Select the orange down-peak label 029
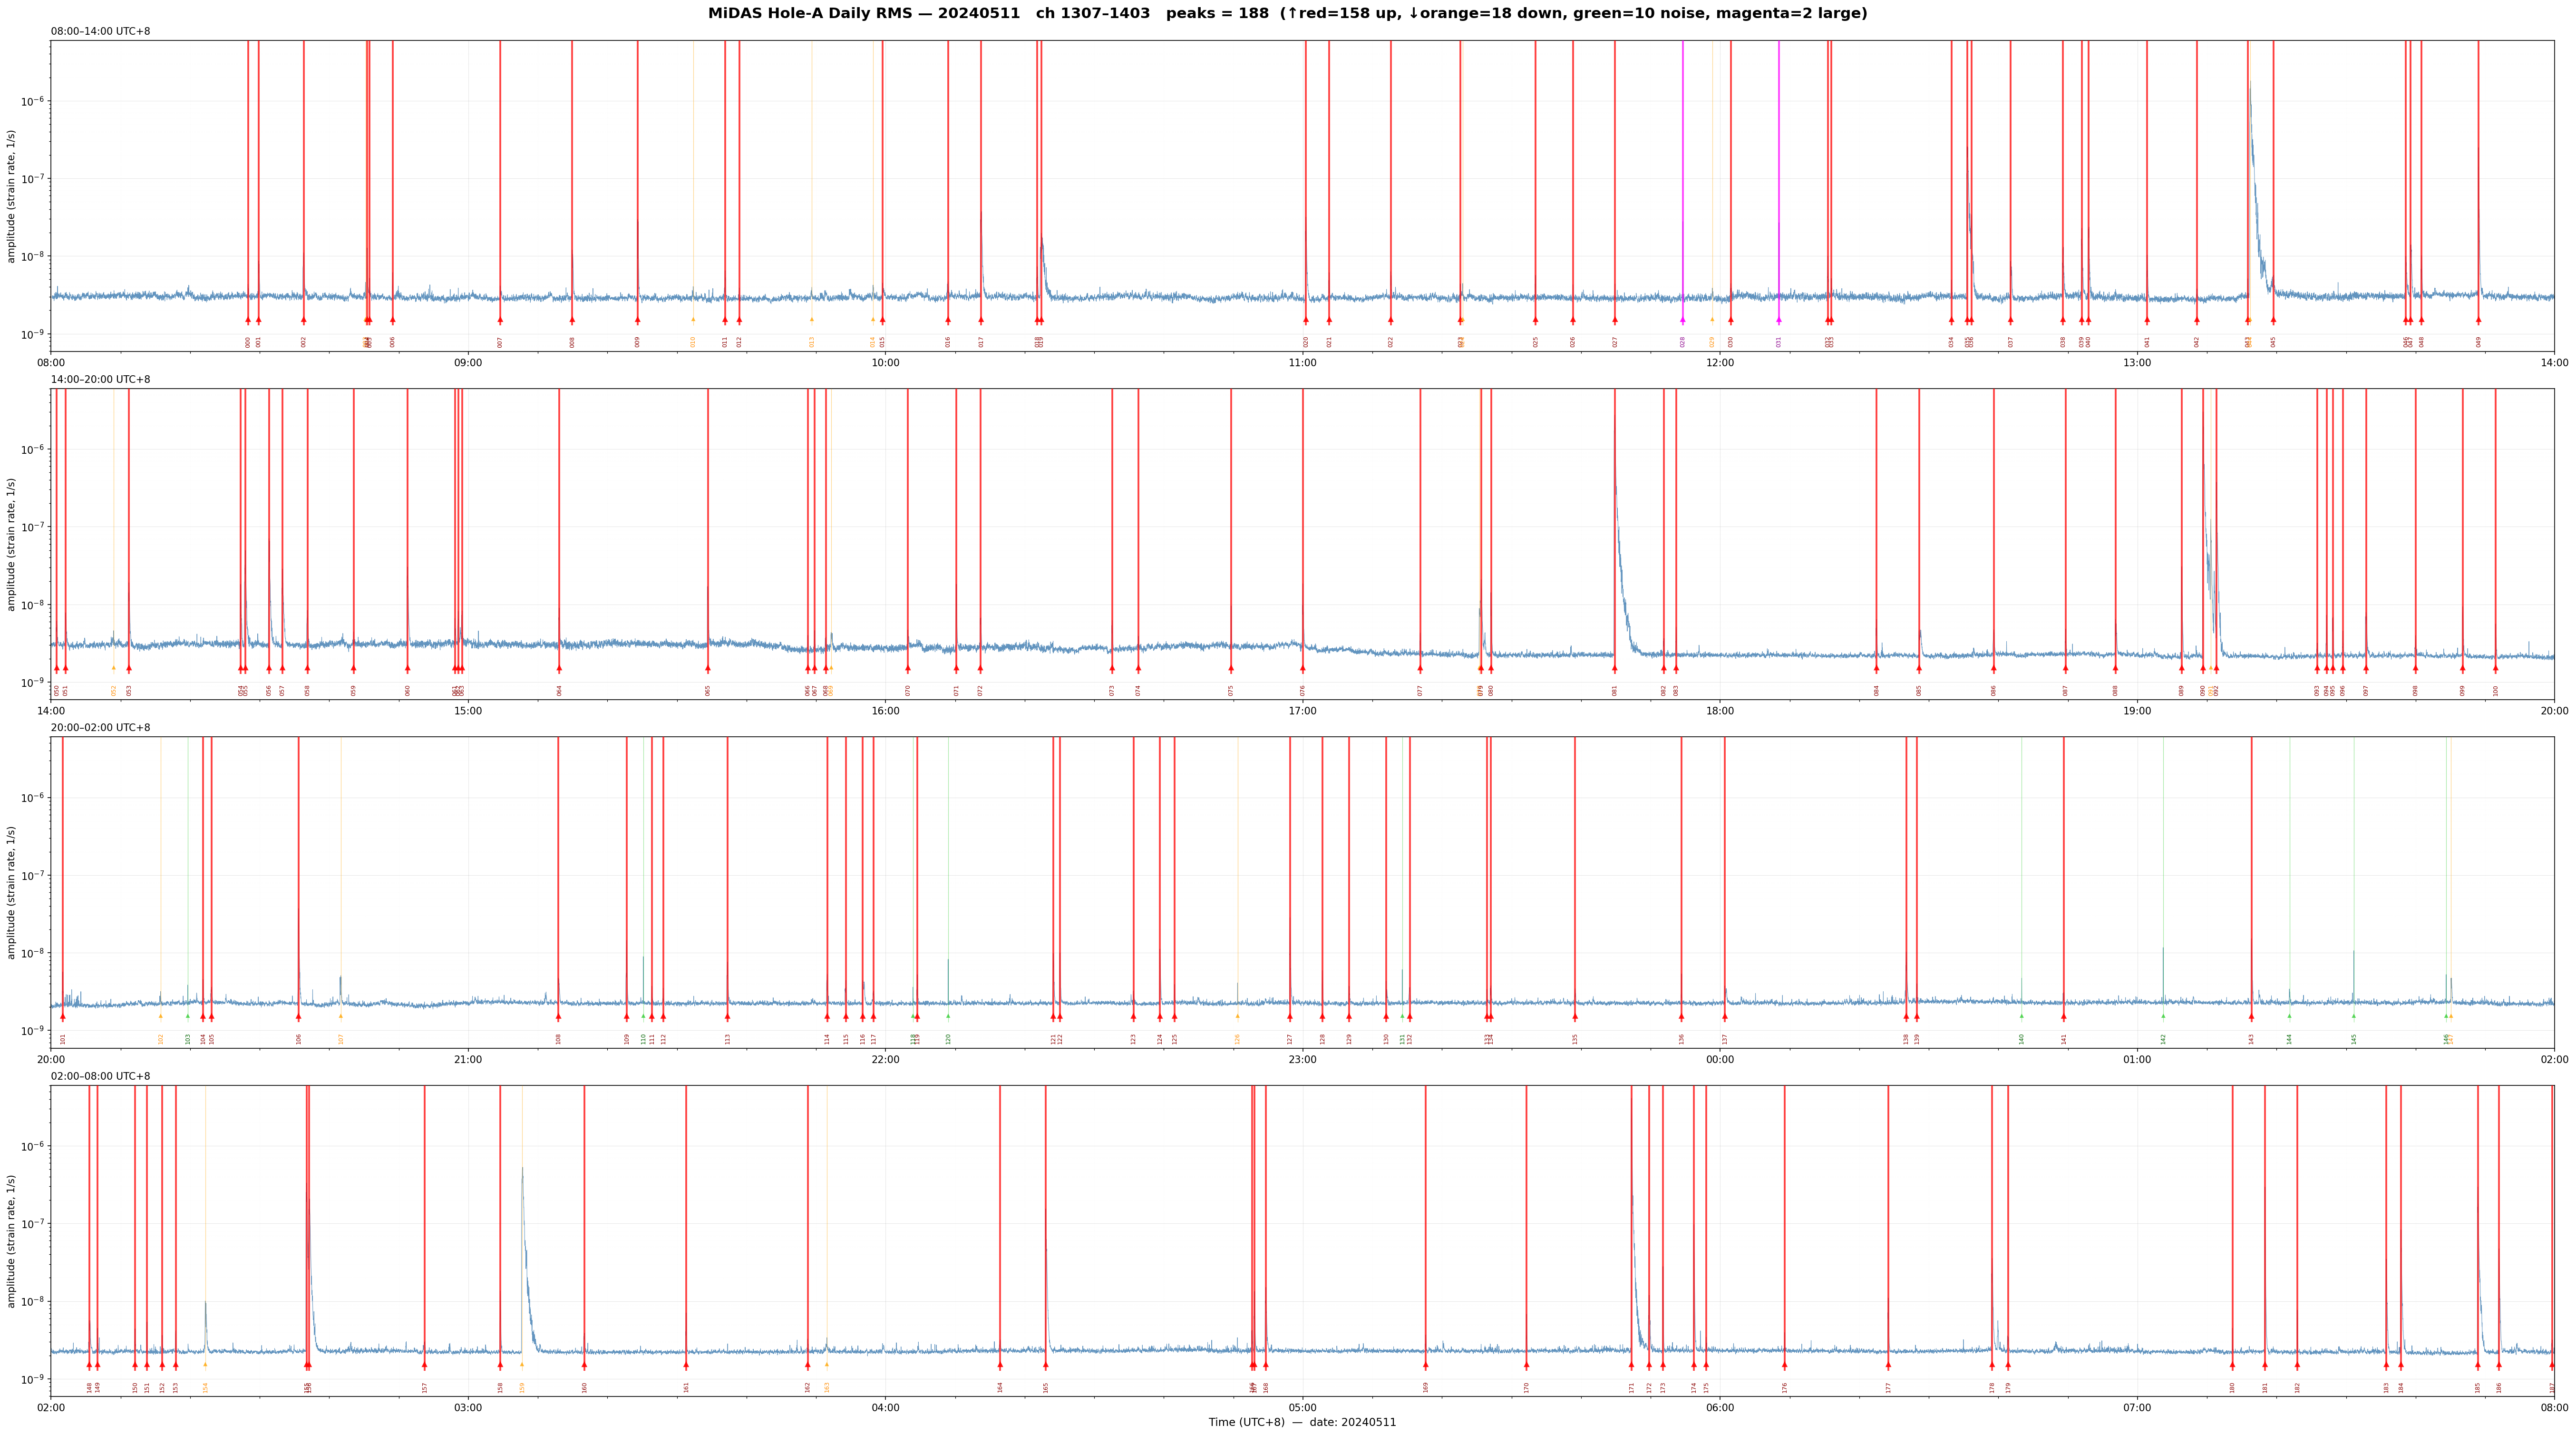The height and width of the screenshot is (1435, 2576). [x=1712, y=342]
